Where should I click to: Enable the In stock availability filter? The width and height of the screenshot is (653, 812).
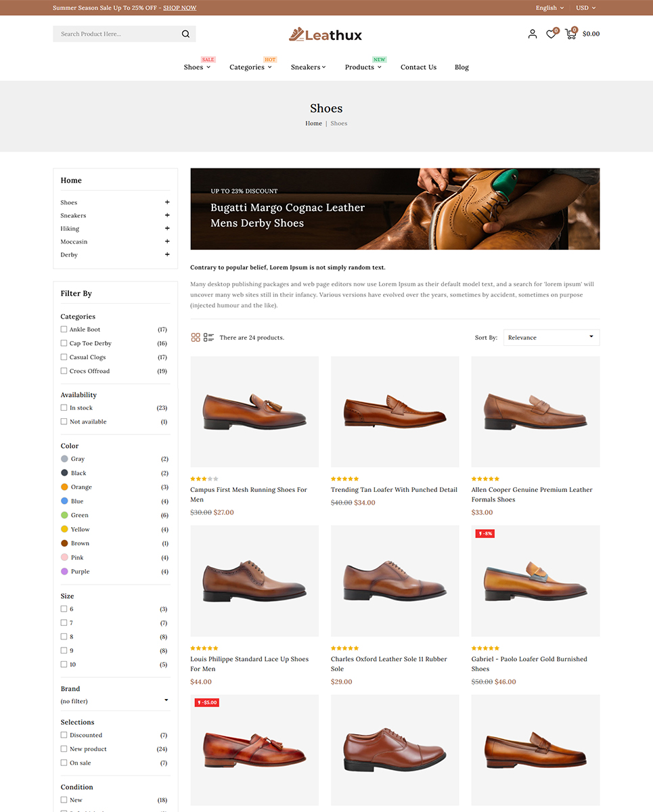pos(64,408)
